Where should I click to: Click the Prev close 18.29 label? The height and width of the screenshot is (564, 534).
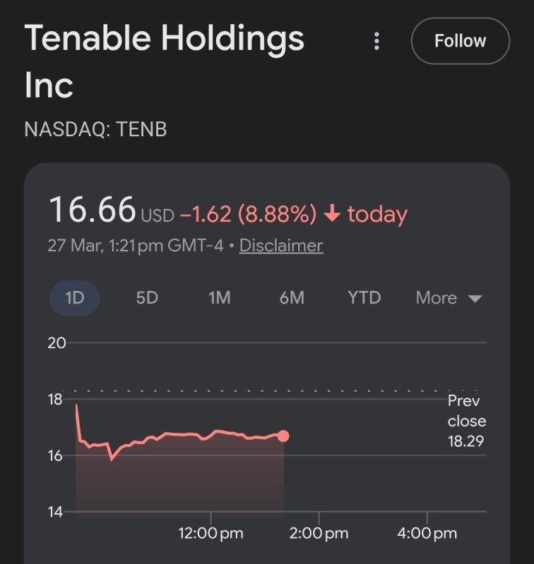(x=467, y=421)
